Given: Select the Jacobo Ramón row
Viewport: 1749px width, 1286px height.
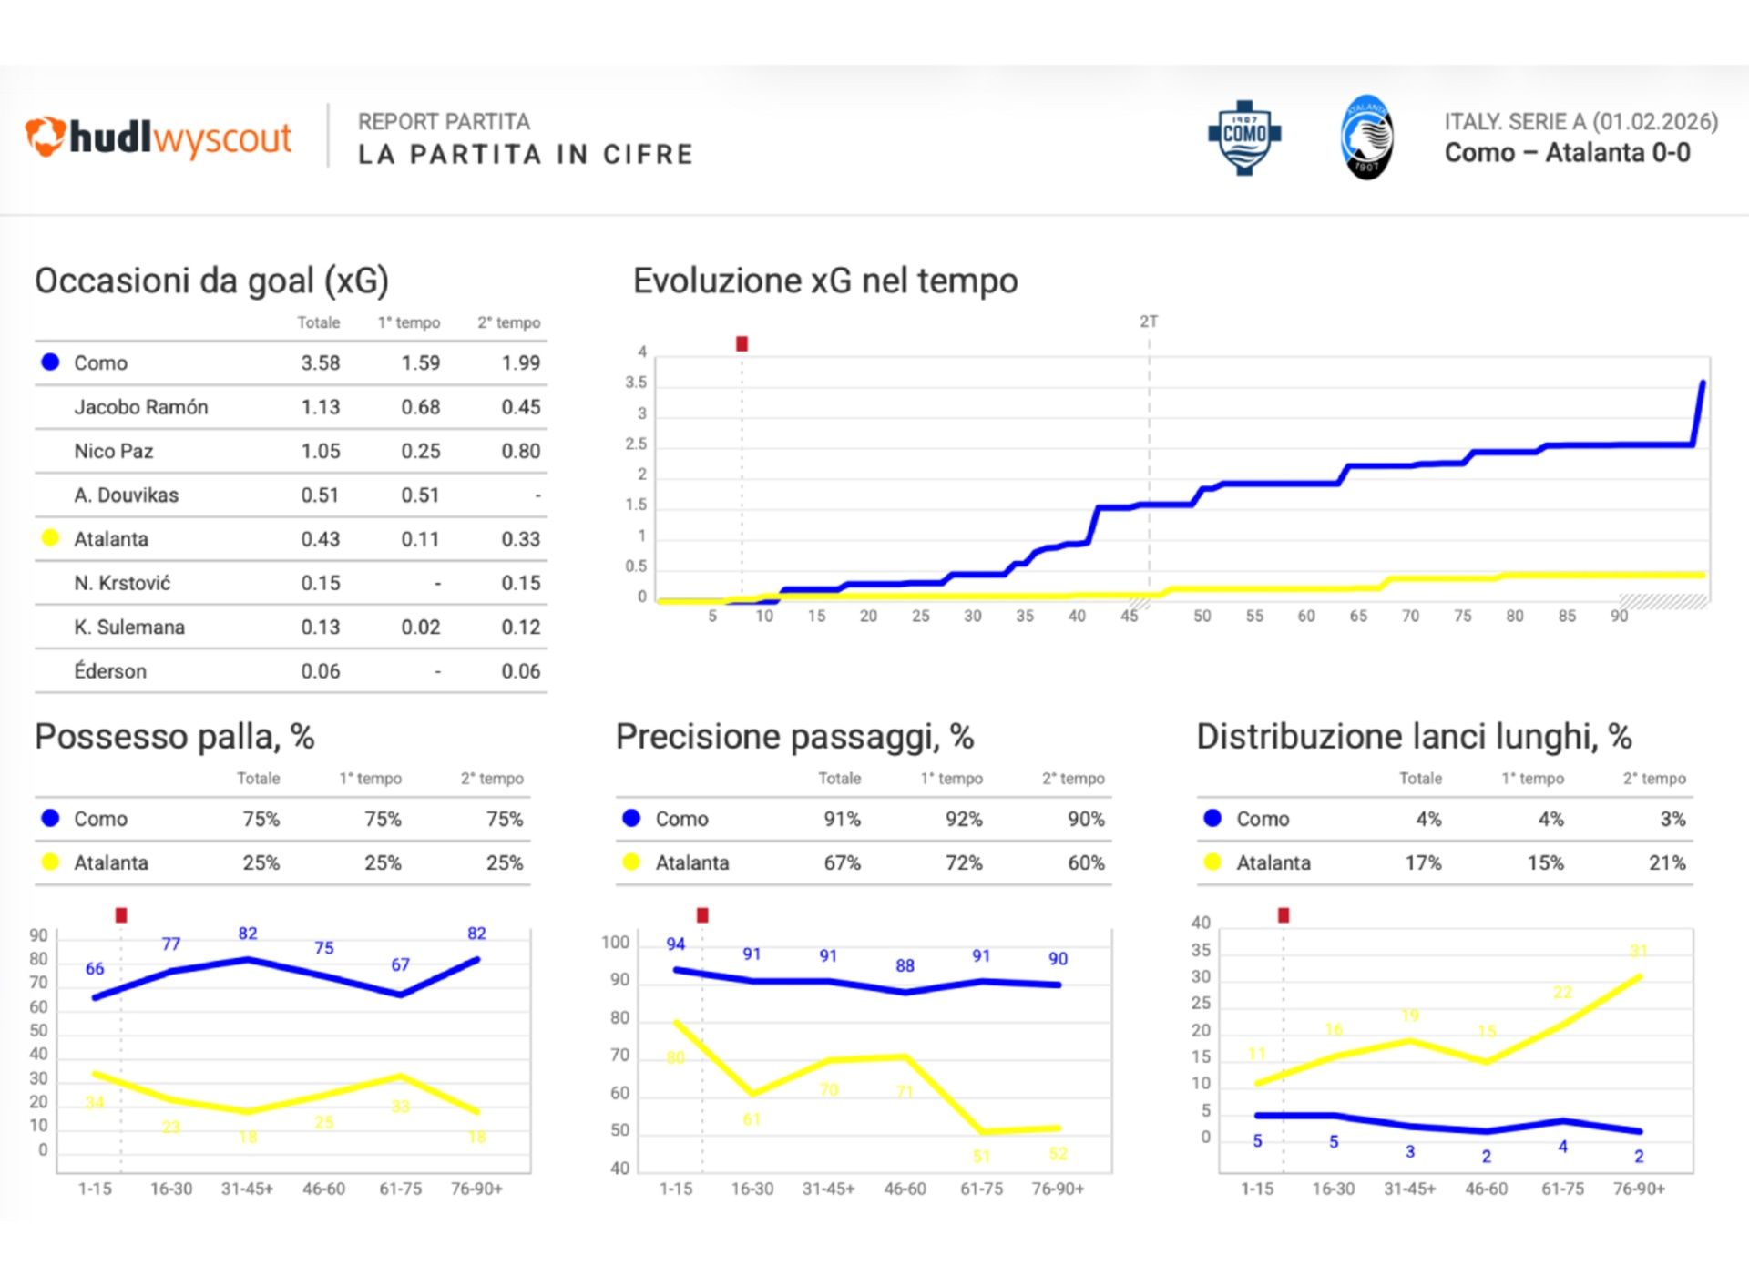Looking at the screenshot, I should 141,407.
